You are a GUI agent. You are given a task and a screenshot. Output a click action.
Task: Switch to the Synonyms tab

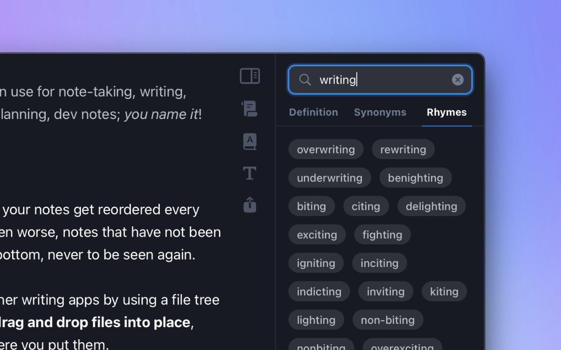pyautogui.click(x=380, y=112)
